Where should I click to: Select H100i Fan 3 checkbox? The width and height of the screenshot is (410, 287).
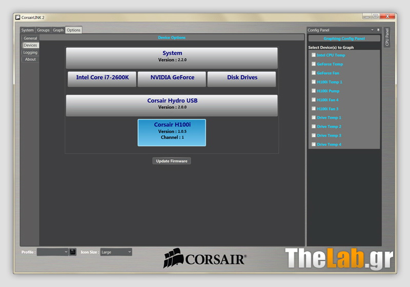[x=314, y=108]
